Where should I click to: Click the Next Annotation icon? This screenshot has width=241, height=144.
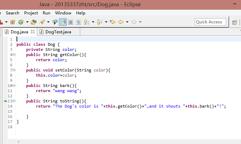click(x=86, y=22)
